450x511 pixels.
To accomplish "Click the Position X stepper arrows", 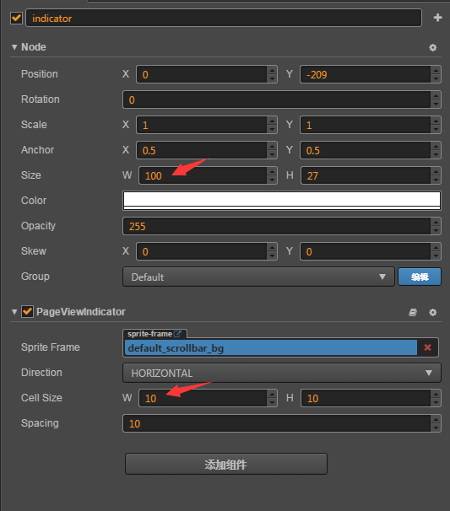I will pos(272,74).
